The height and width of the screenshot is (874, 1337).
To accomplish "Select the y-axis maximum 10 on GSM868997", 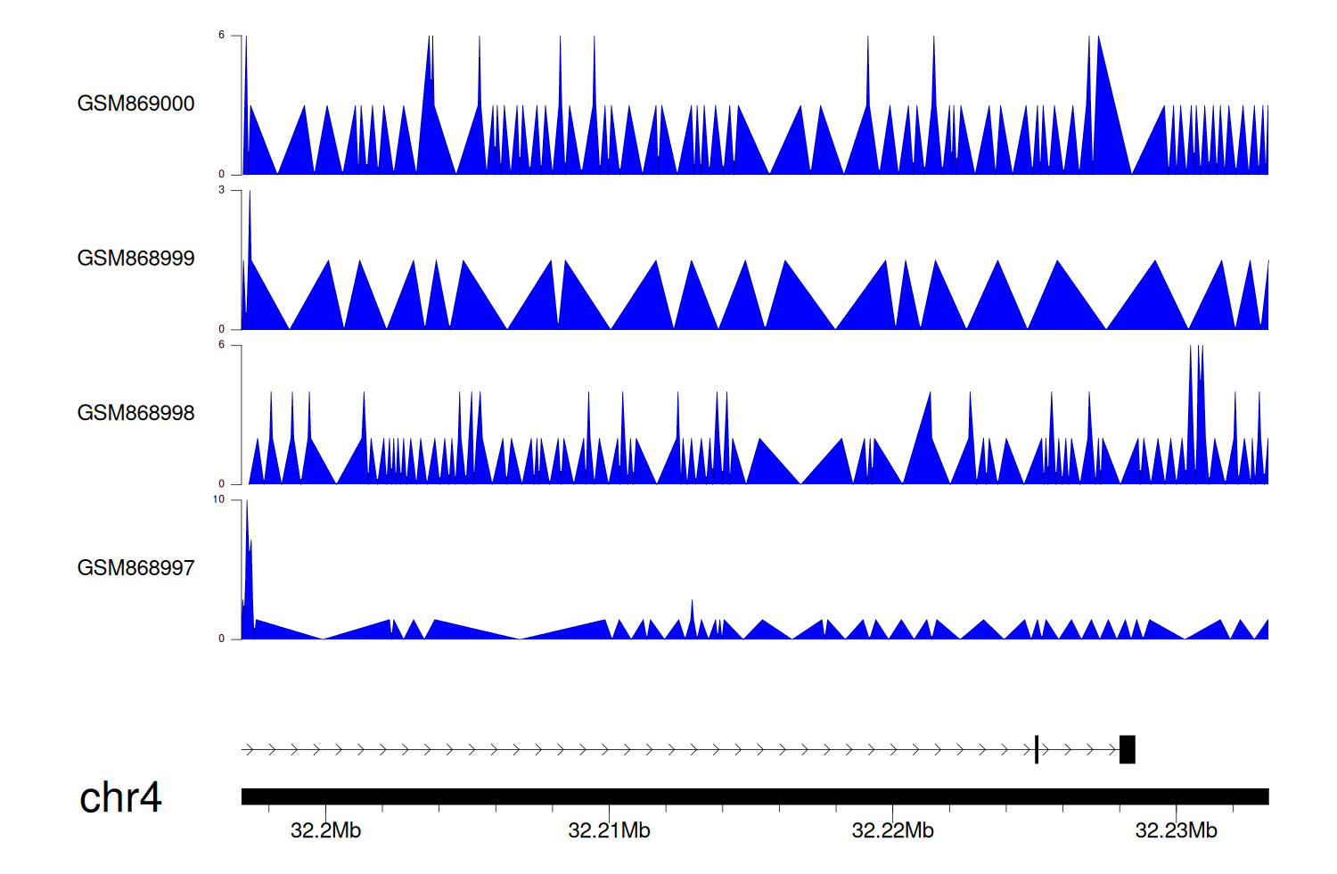I will tap(219, 499).
